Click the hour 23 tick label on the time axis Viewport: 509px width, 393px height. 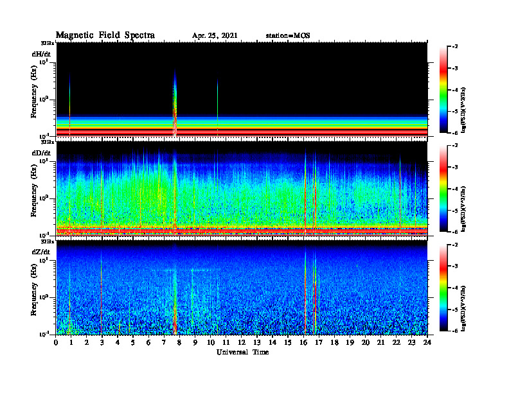click(x=412, y=342)
